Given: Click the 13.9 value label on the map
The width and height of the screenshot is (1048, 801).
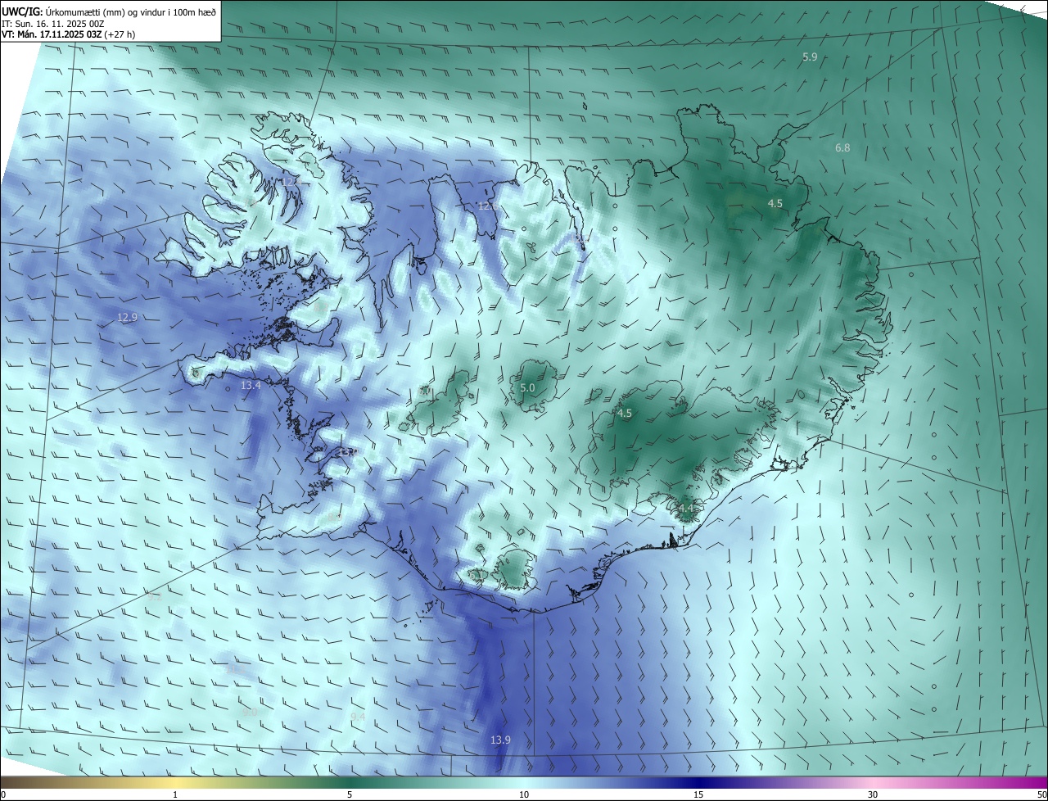Looking at the screenshot, I should [500, 740].
